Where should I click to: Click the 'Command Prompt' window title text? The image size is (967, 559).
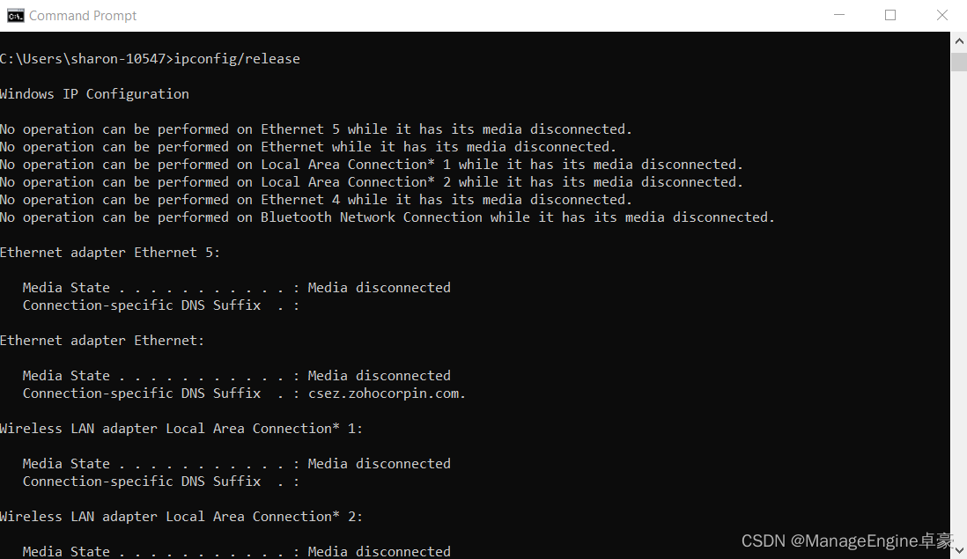(83, 16)
